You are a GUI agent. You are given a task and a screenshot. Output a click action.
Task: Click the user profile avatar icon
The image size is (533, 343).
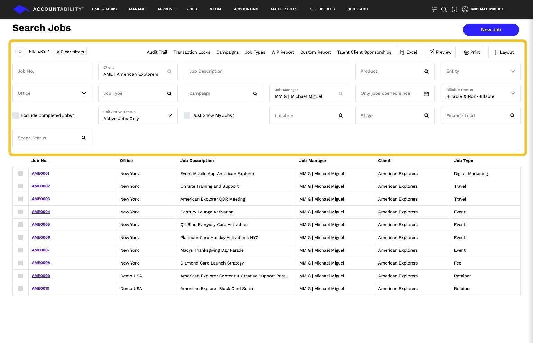pos(465,9)
